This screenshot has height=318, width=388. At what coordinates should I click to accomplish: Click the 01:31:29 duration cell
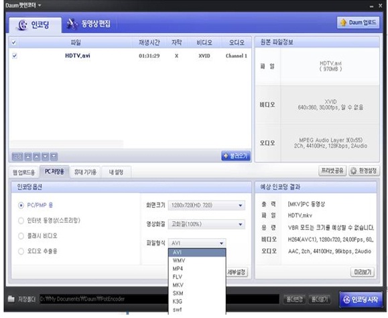point(149,56)
